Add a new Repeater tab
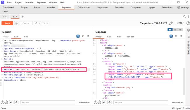 point(23,17)
